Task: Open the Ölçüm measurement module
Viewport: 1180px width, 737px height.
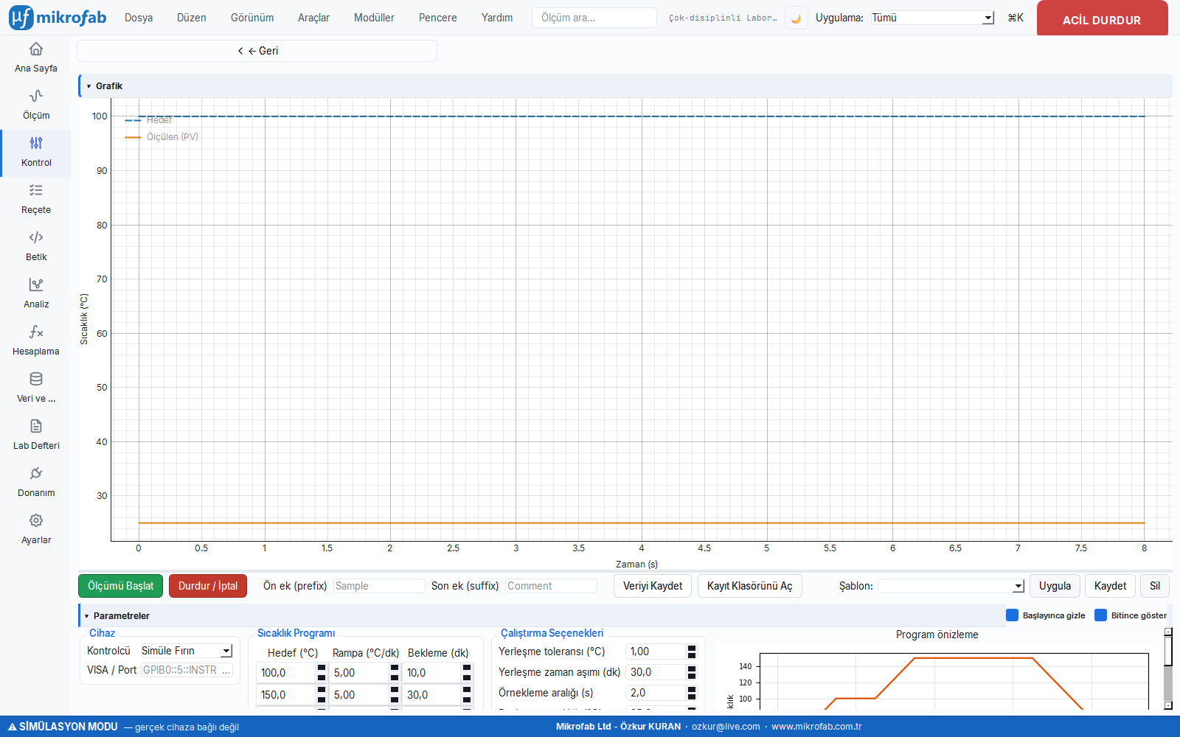Action: 35,105
